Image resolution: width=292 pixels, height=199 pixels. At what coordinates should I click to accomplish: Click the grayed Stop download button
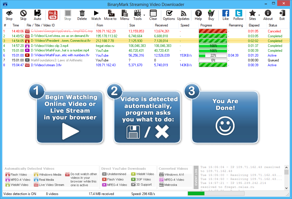68,13
